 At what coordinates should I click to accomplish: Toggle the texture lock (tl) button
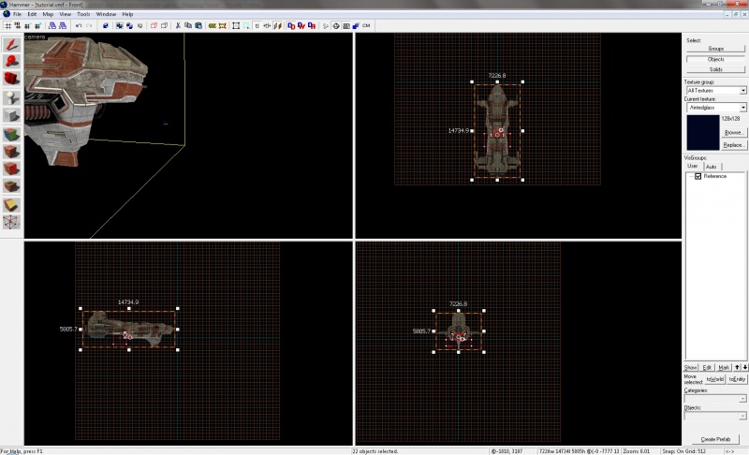[257, 26]
